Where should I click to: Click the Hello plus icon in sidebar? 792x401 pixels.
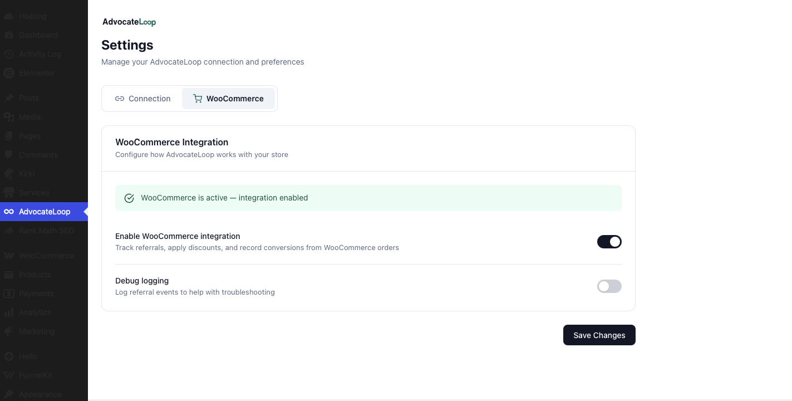pos(9,356)
